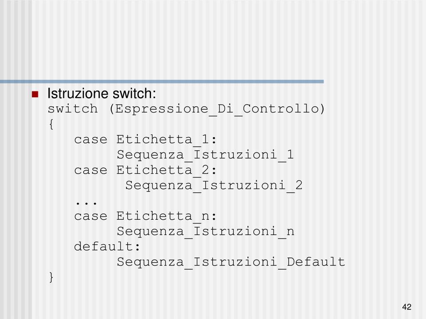
Task: Click the 'case Etichetta_2:' line
Action: point(146,170)
